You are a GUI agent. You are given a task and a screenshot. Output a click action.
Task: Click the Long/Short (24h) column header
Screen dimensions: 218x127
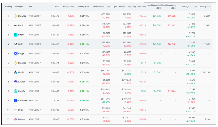tap(139, 6)
